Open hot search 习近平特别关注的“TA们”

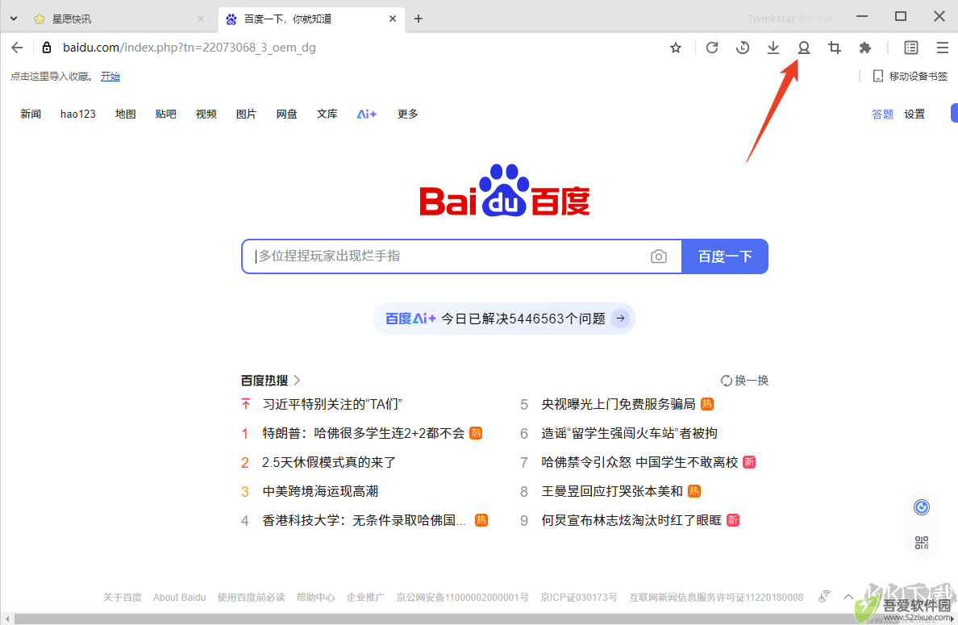point(332,404)
